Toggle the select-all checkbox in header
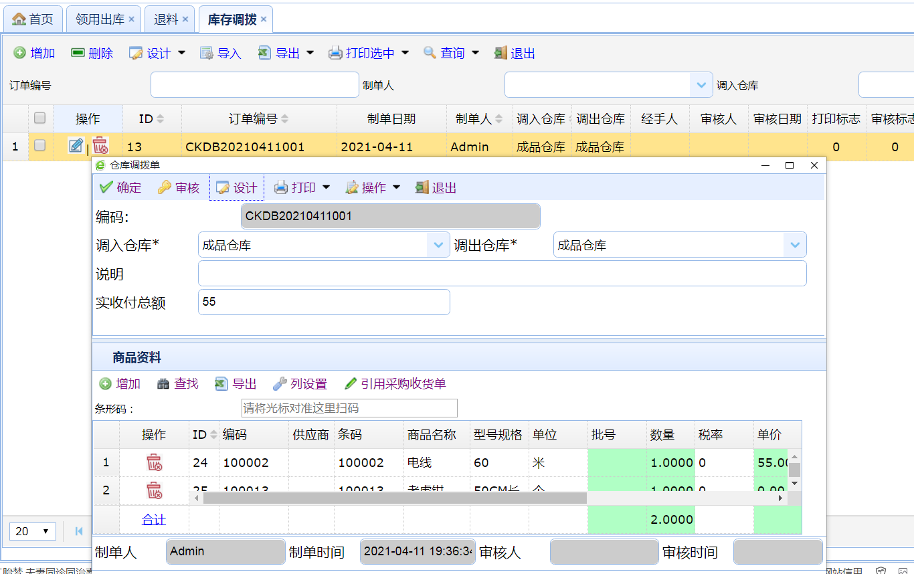The width and height of the screenshot is (914, 574). pos(39,118)
